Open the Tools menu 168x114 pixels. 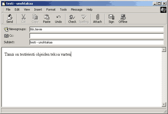tap(63, 9)
